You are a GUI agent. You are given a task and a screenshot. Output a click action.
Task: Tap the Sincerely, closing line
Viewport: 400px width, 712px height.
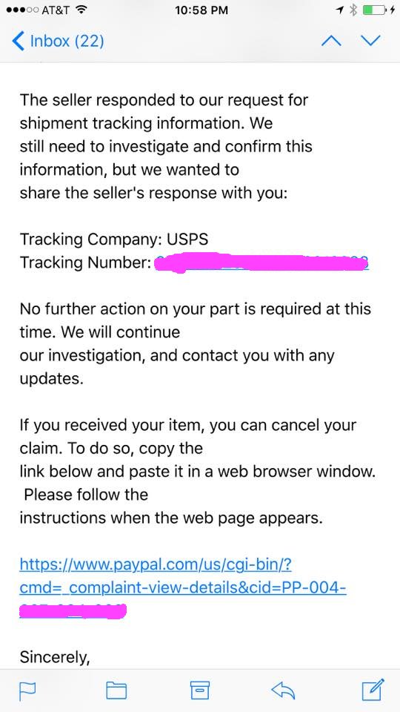pyautogui.click(x=54, y=658)
